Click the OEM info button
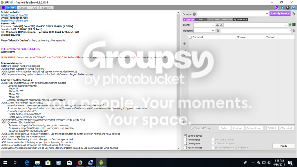This screenshot has height=167, width=297. 272,128
